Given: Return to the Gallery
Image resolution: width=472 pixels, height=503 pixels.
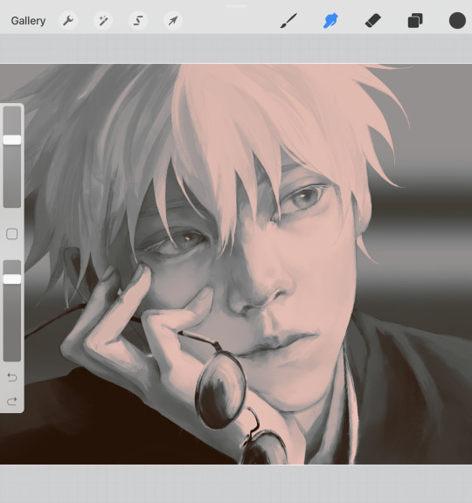Looking at the screenshot, I should pyautogui.click(x=28, y=21).
